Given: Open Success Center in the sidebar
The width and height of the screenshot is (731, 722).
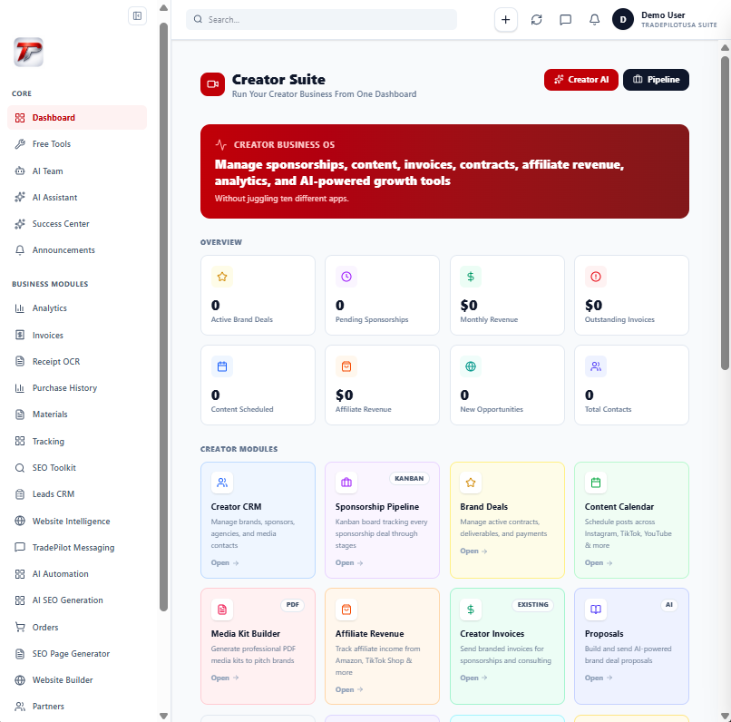Looking at the screenshot, I should [77, 224].
